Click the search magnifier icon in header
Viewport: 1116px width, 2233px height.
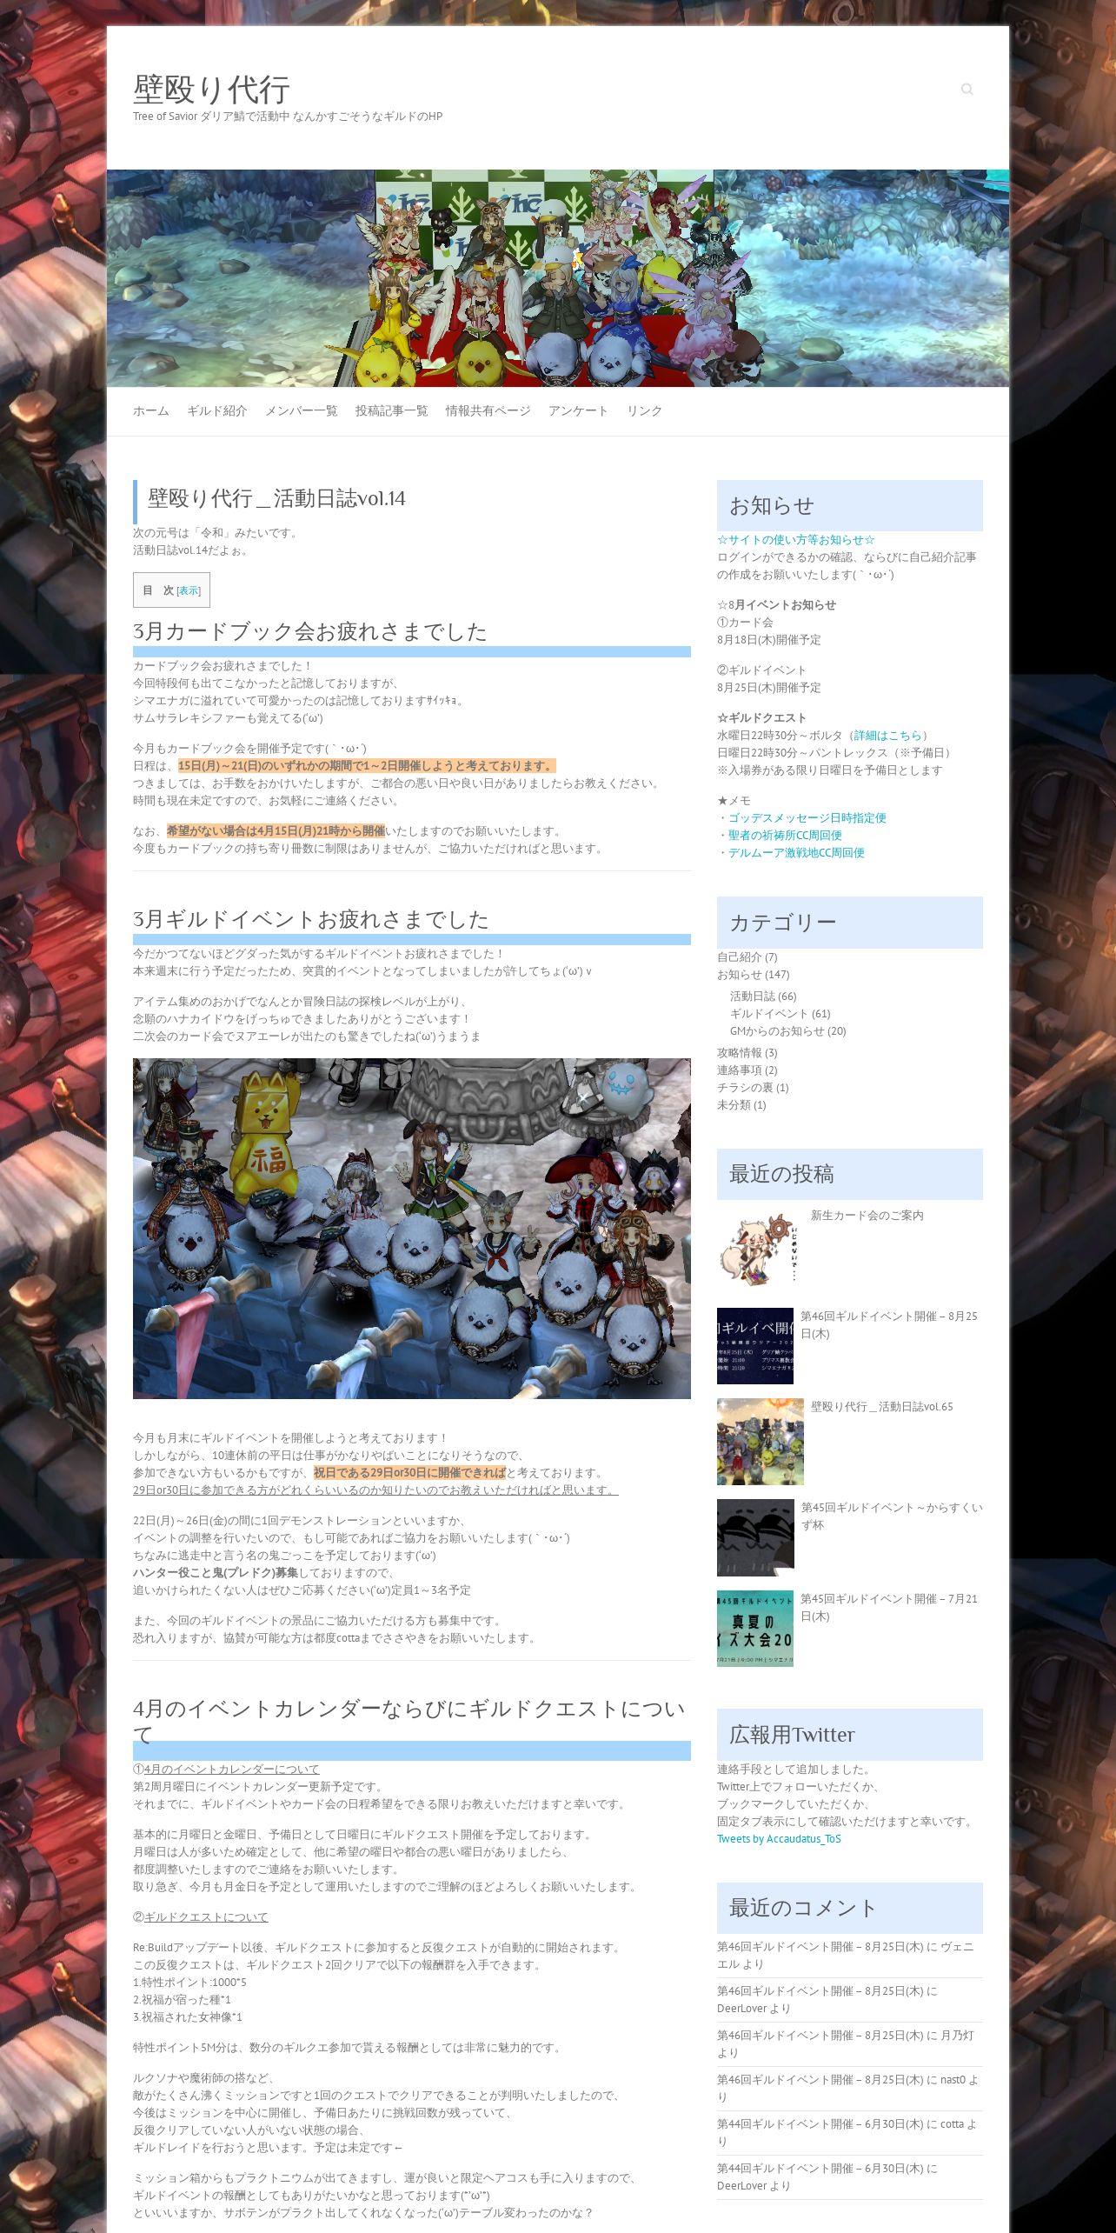[967, 89]
